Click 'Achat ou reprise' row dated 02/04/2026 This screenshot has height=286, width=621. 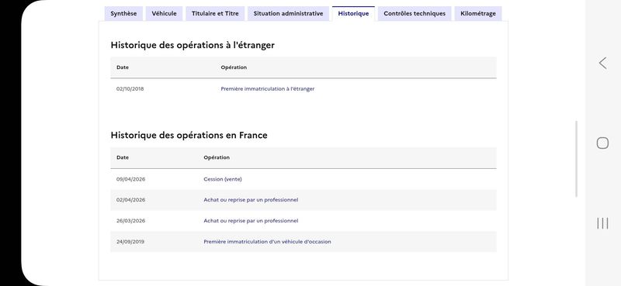point(304,200)
